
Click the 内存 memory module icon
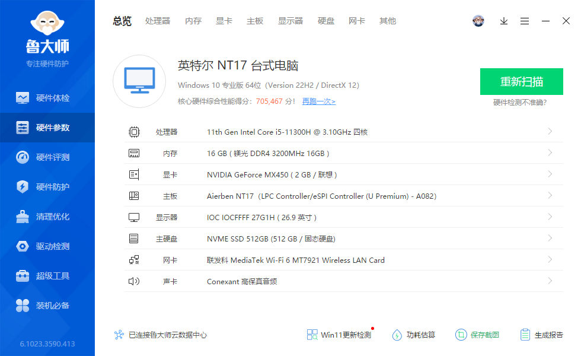134,153
